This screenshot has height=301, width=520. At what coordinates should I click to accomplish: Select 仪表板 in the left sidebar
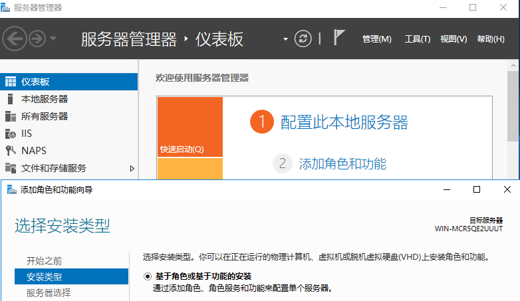click(x=68, y=82)
